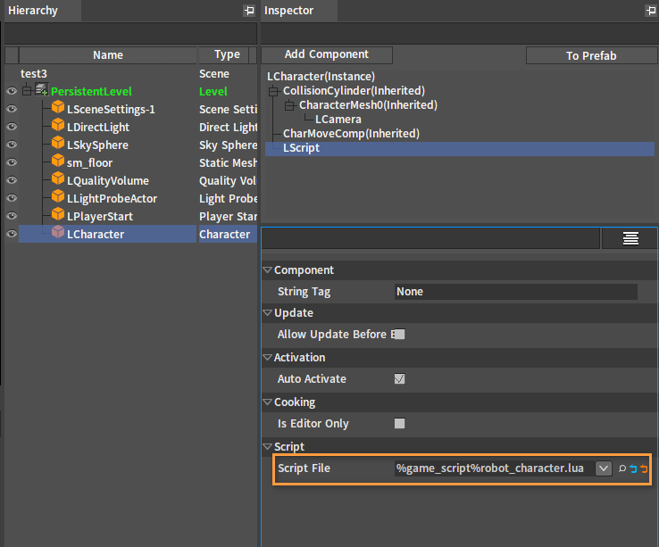Click the 'Light Probe' type cell
This screenshot has width=659, height=547.
228,199
